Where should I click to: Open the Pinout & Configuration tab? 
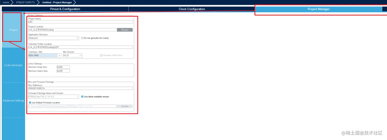(65, 9)
